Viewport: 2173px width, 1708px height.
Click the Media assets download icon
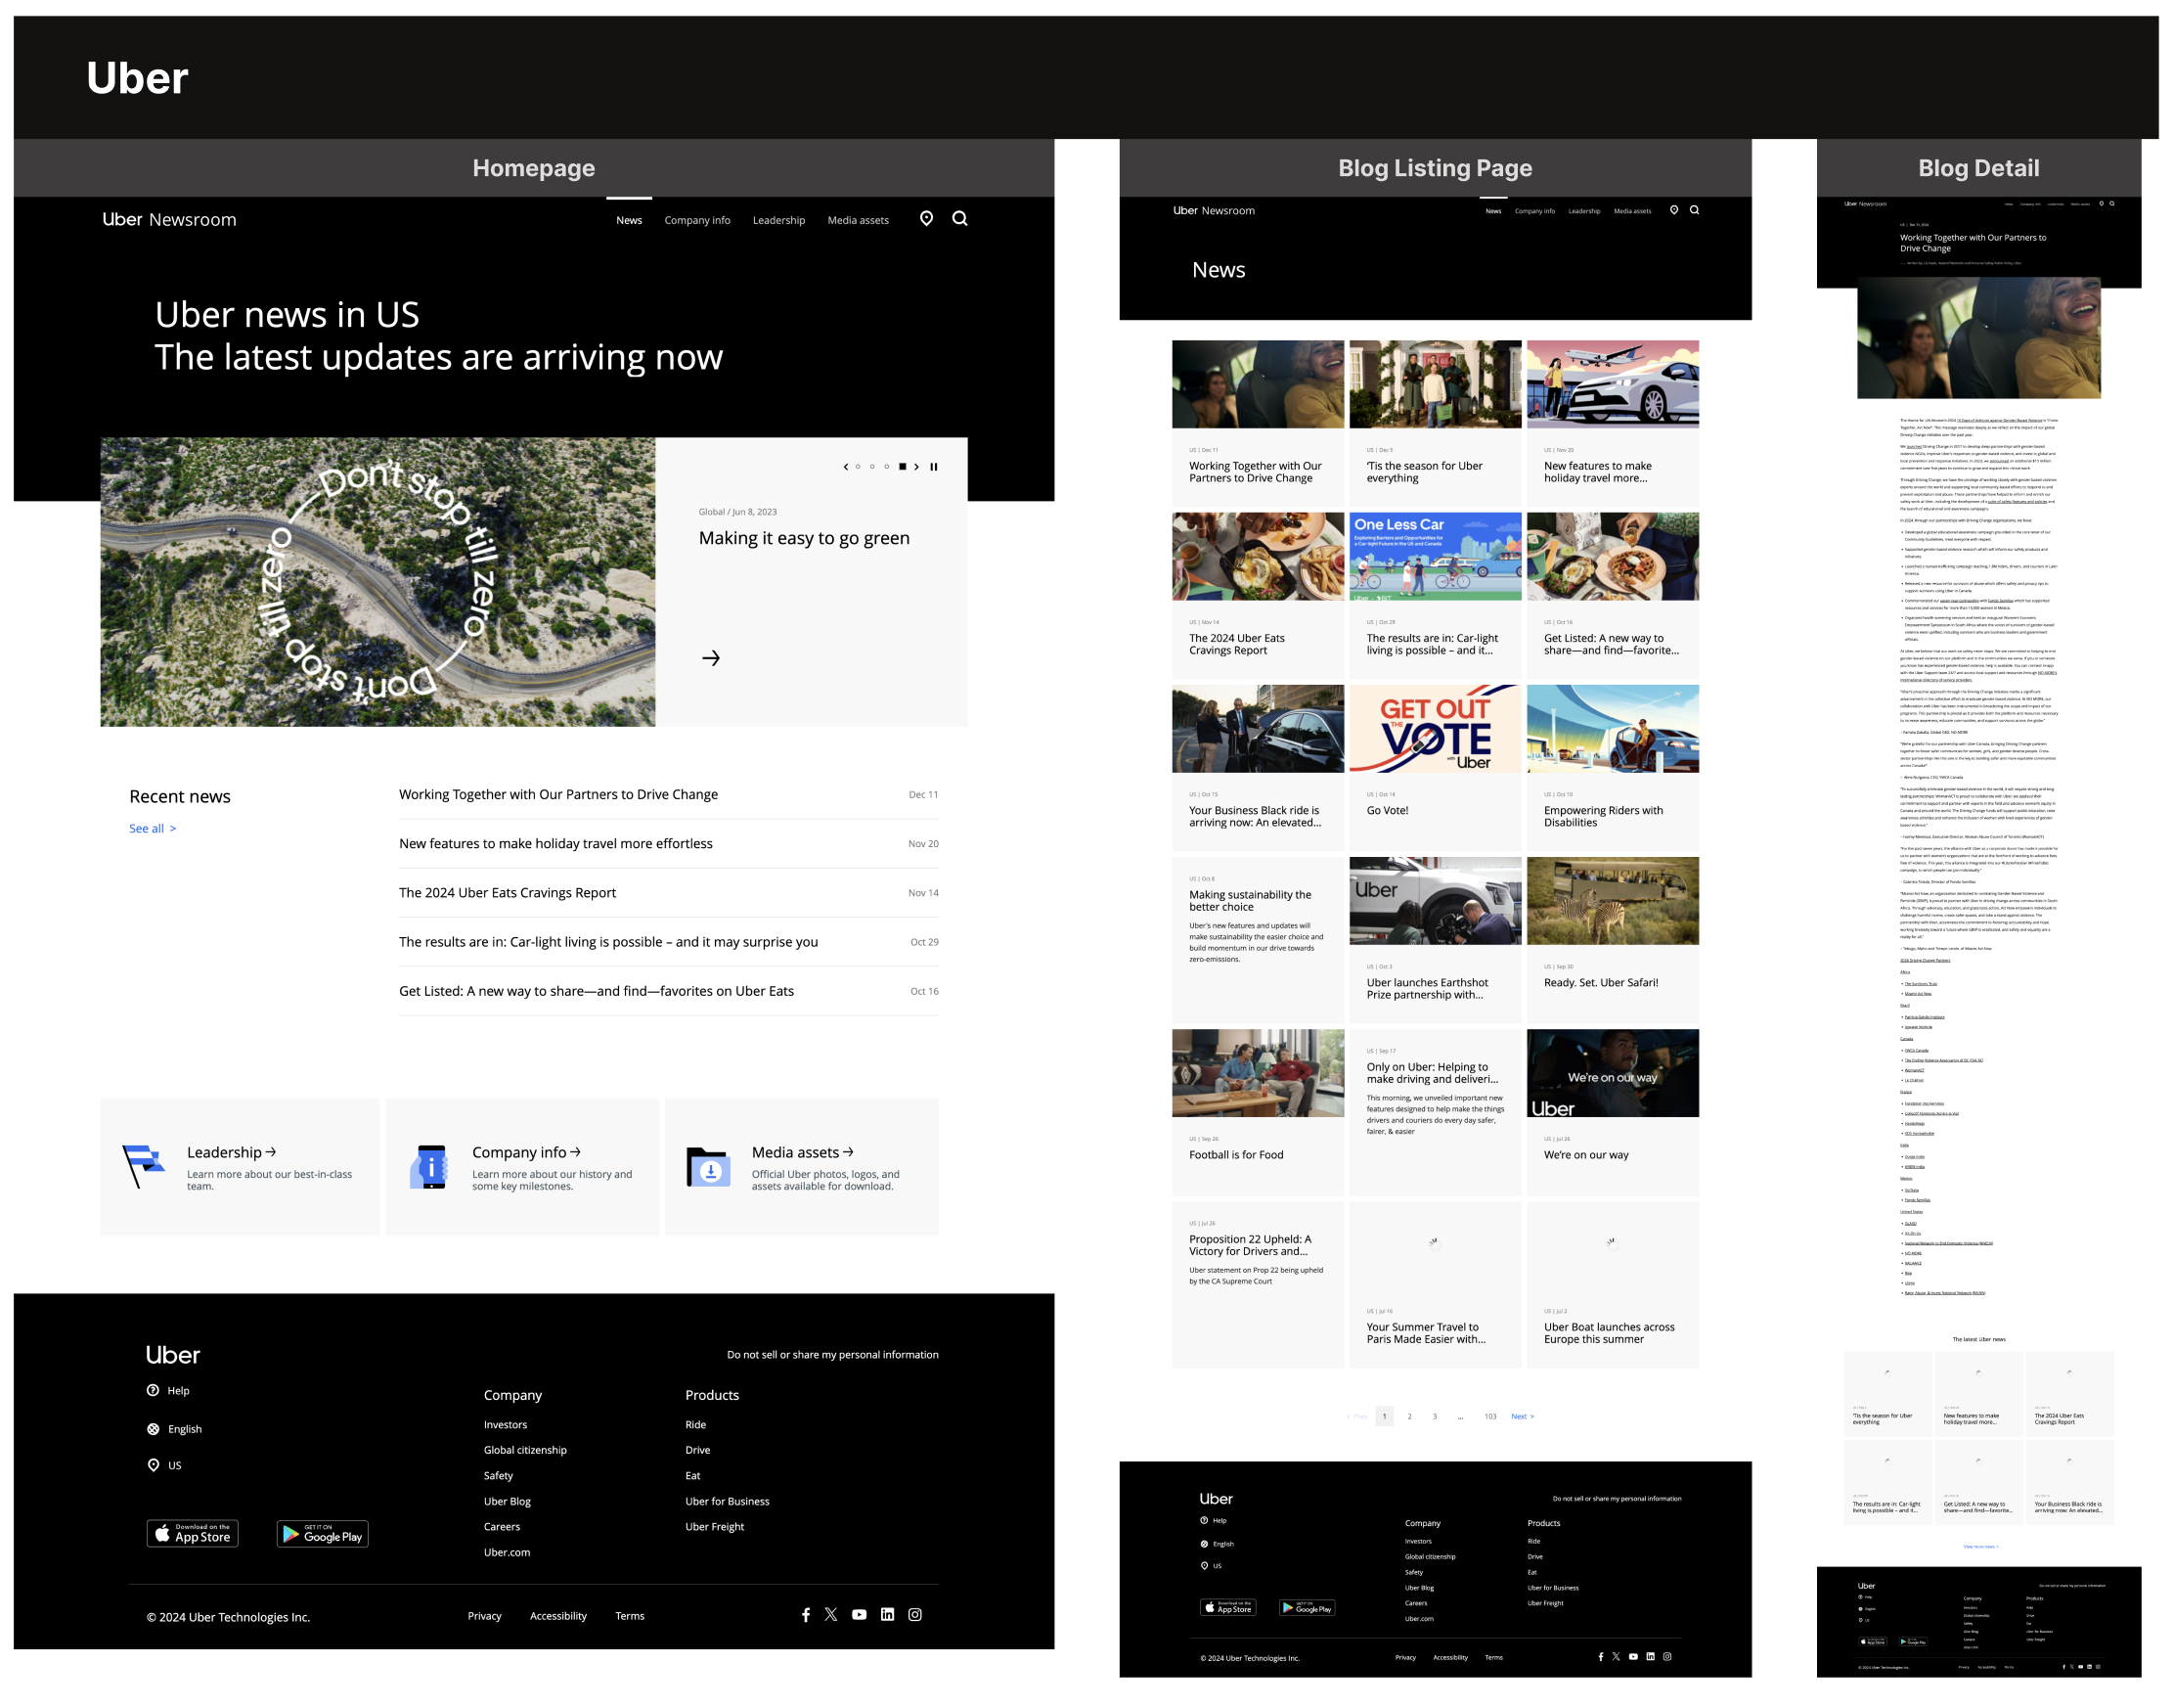(x=710, y=1165)
